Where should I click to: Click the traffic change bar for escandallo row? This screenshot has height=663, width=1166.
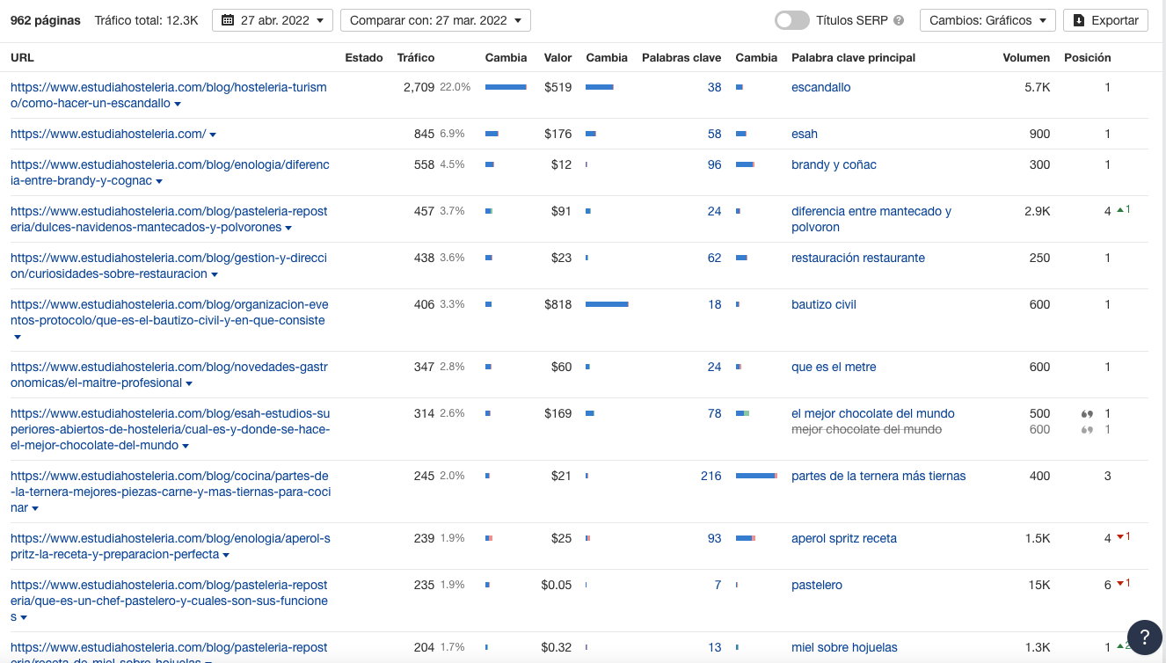pos(506,87)
